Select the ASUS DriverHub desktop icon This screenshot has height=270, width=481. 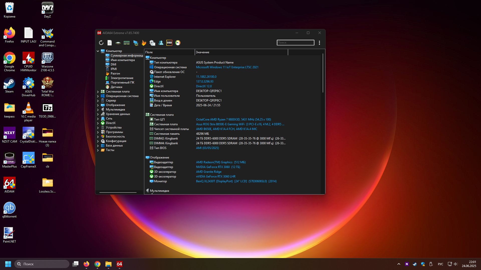pyautogui.click(x=28, y=87)
